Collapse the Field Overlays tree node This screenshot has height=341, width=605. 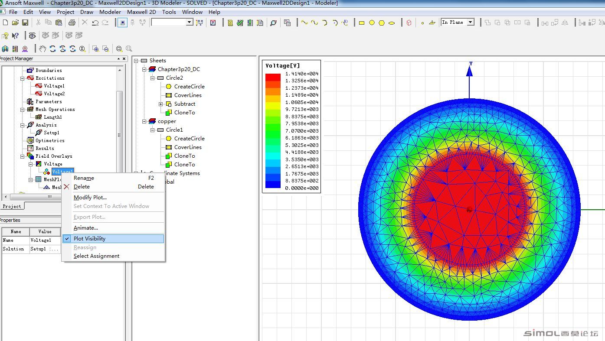tap(23, 156)
